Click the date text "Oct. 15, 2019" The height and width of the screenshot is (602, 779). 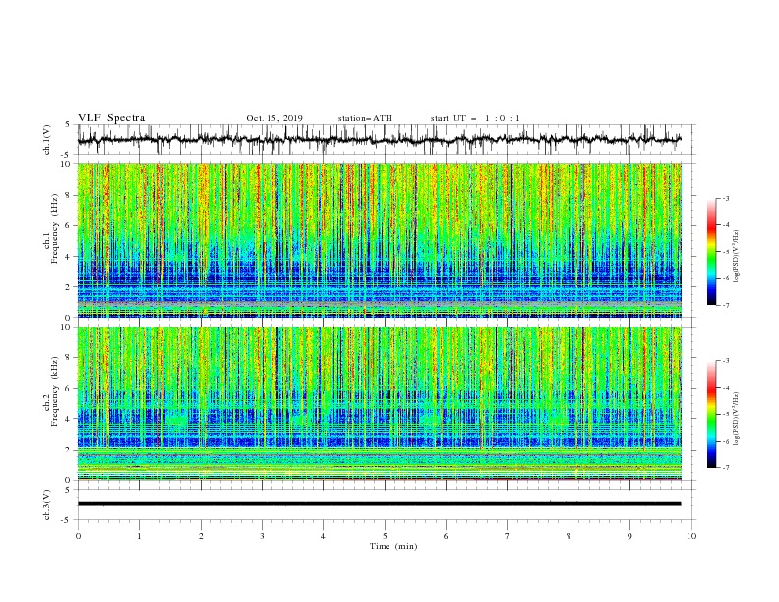[x=274, y=118]
